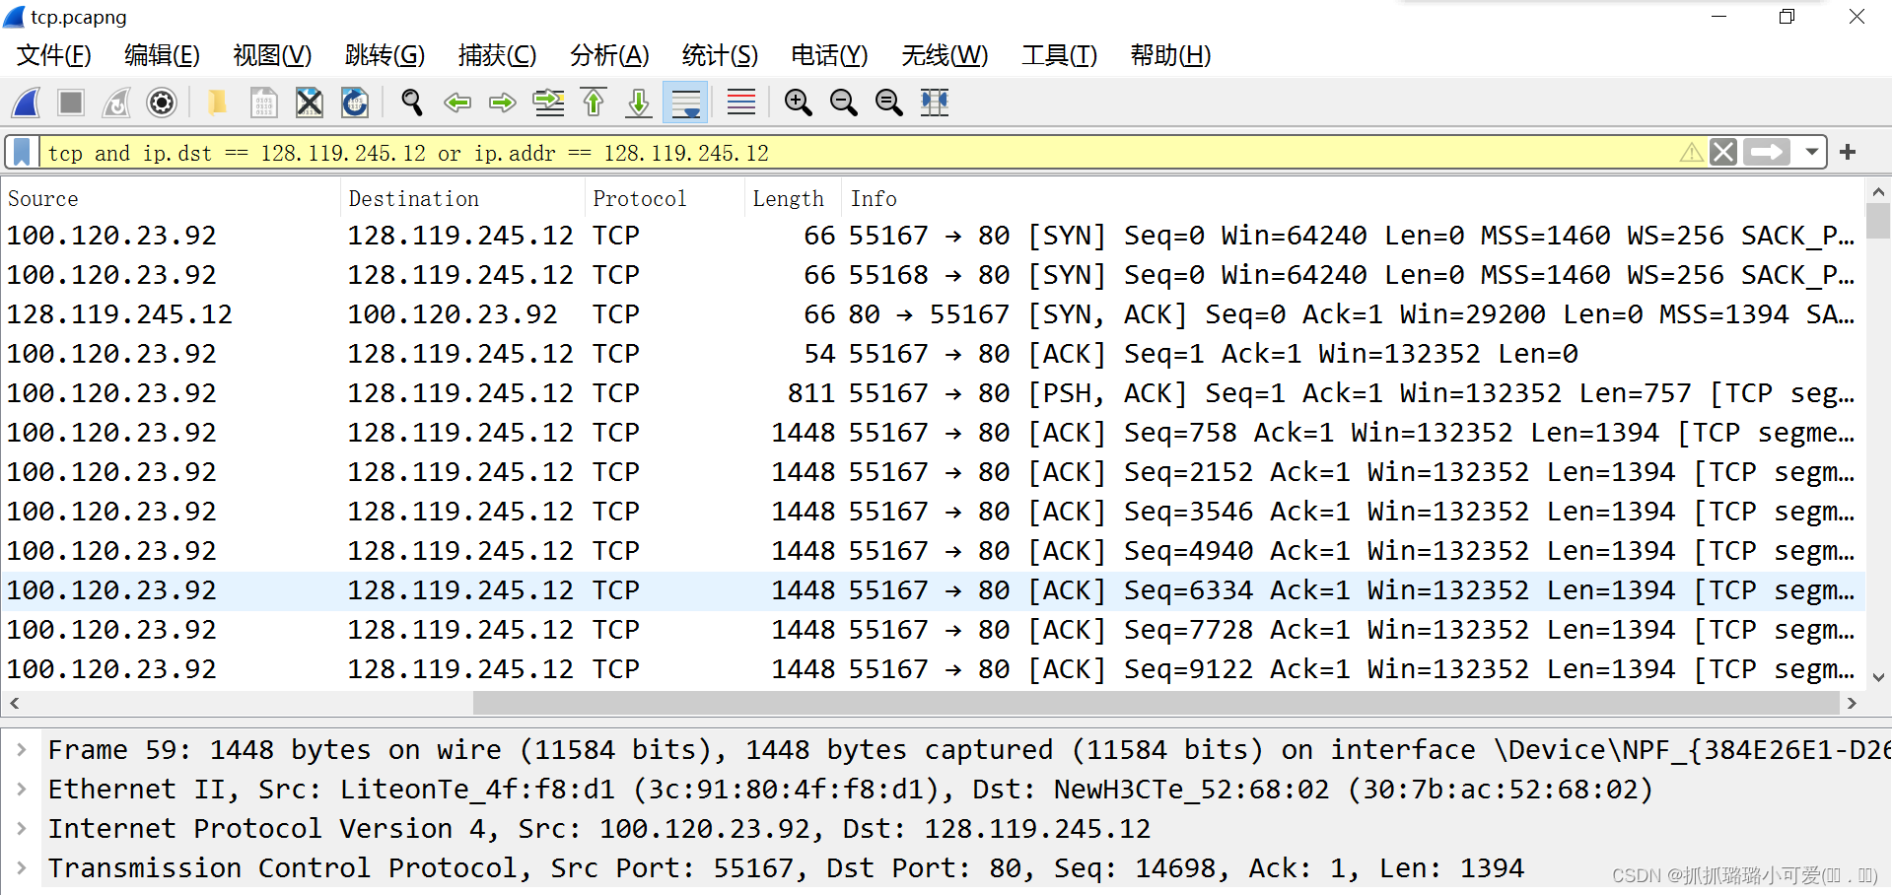This screenshot has height=895, width=1892.
Task: Expand the Frame 59 details row
Action: (22, 750)
